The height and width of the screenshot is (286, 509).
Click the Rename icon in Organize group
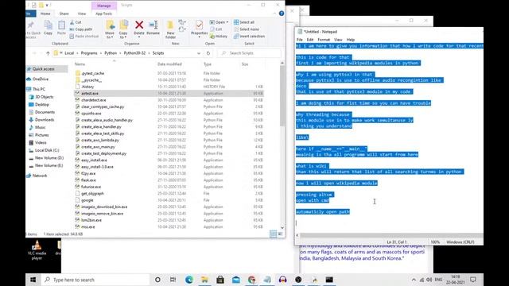point(153,25)
